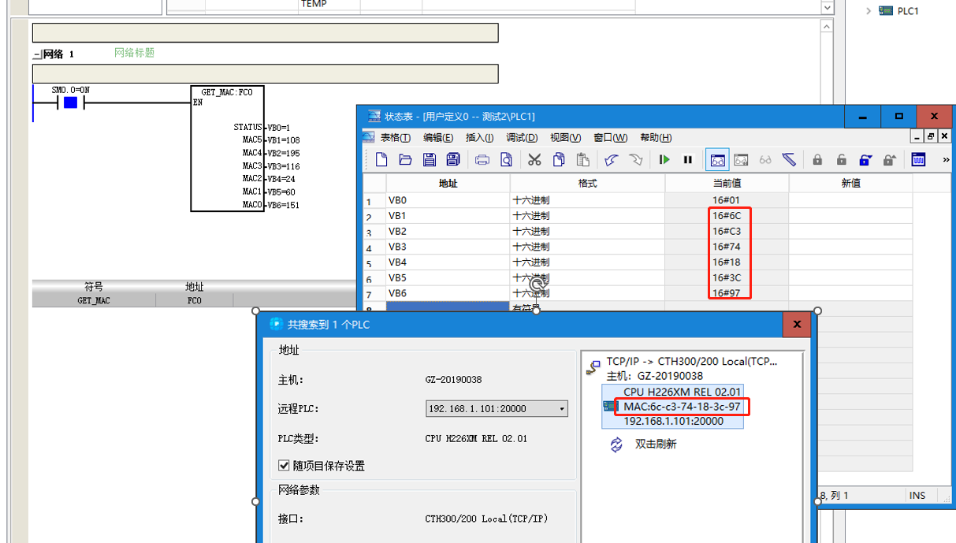Open the 帮助(H) menu

point(656,138)
